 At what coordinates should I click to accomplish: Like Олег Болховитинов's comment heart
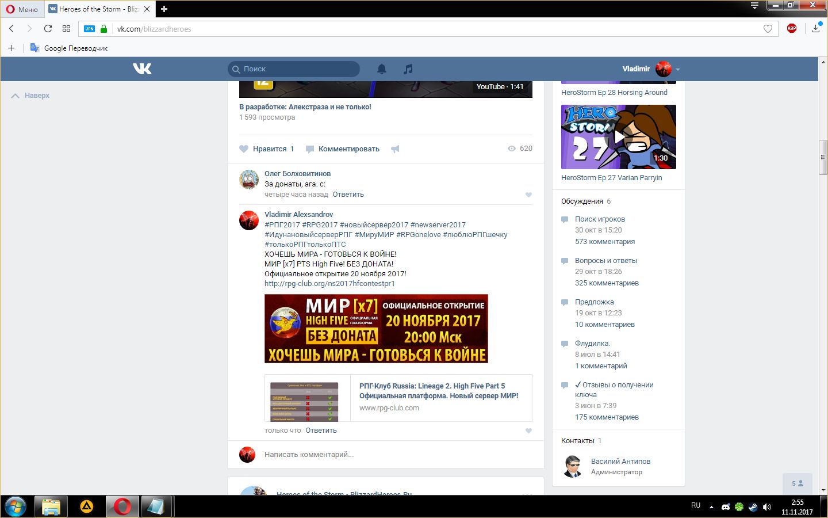coord(528,195)
